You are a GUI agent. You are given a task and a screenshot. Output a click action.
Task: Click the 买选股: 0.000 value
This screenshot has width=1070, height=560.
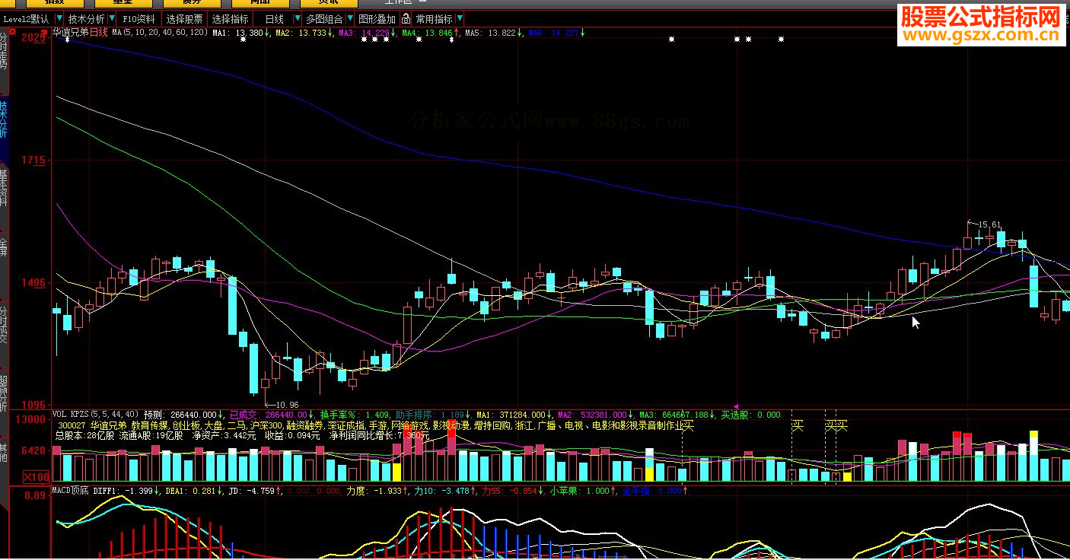(750, 415)
